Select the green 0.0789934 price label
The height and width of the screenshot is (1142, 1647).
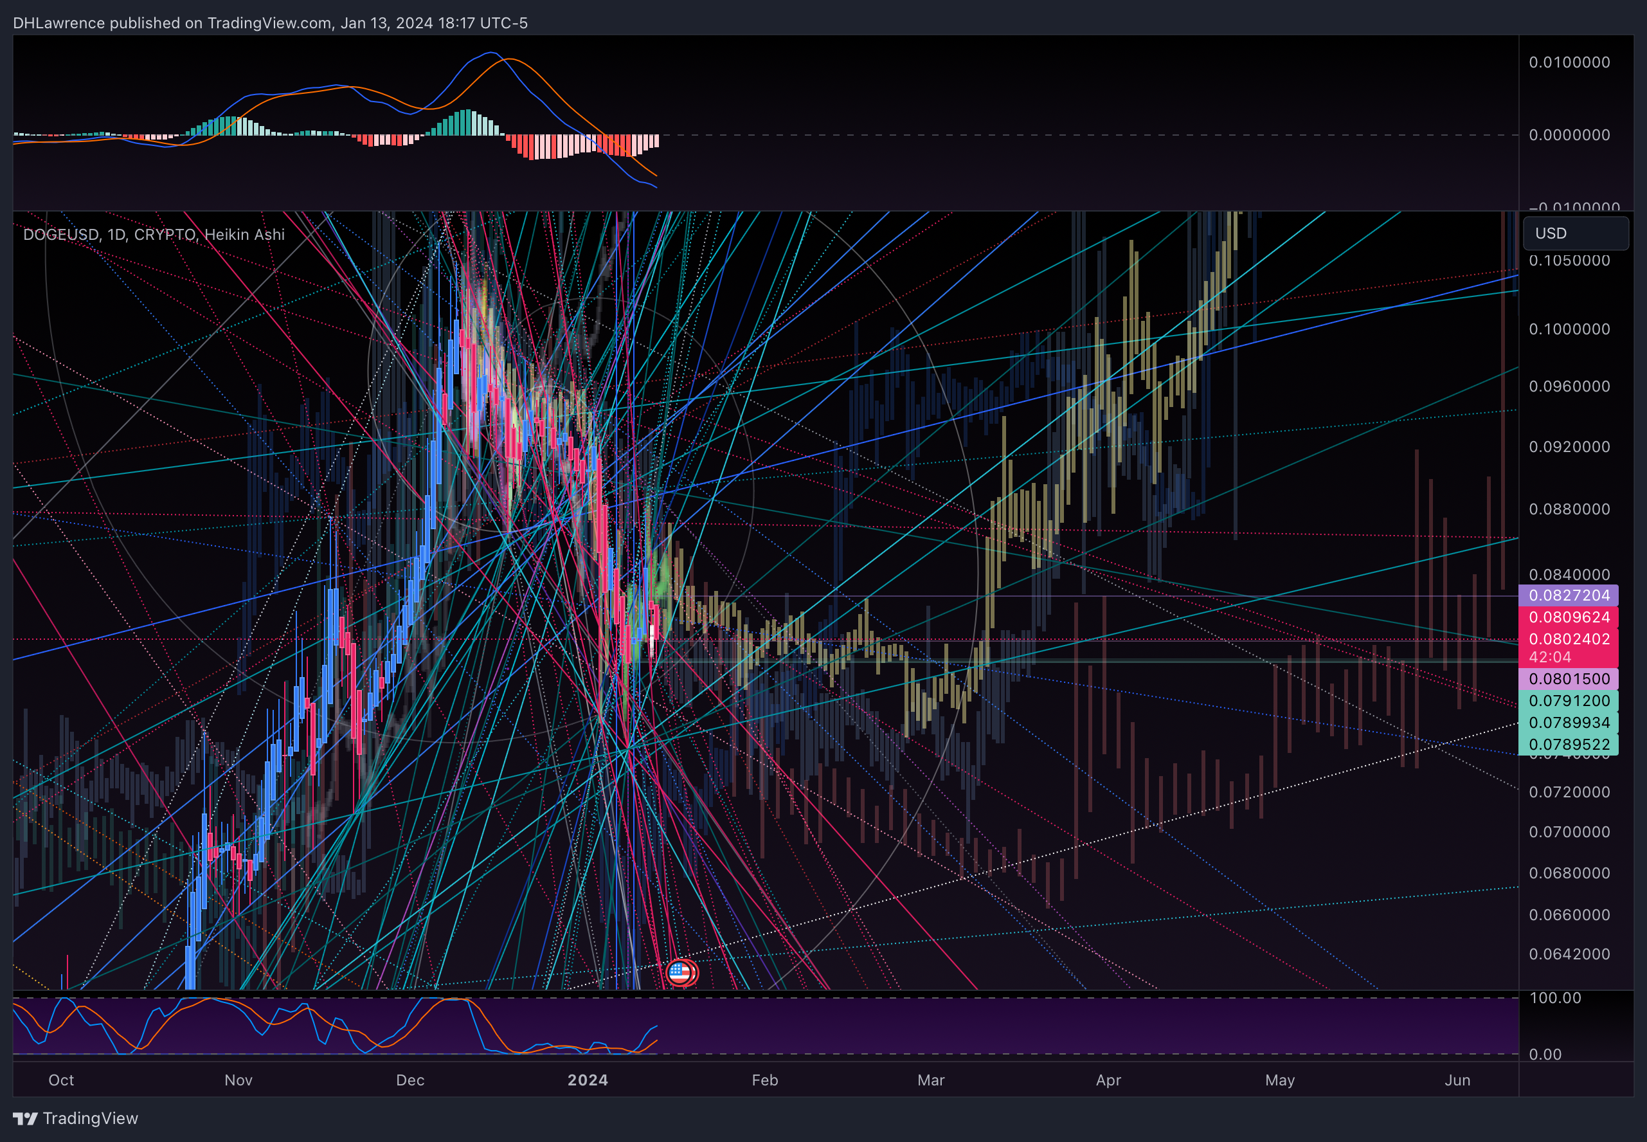[1569, 723]
